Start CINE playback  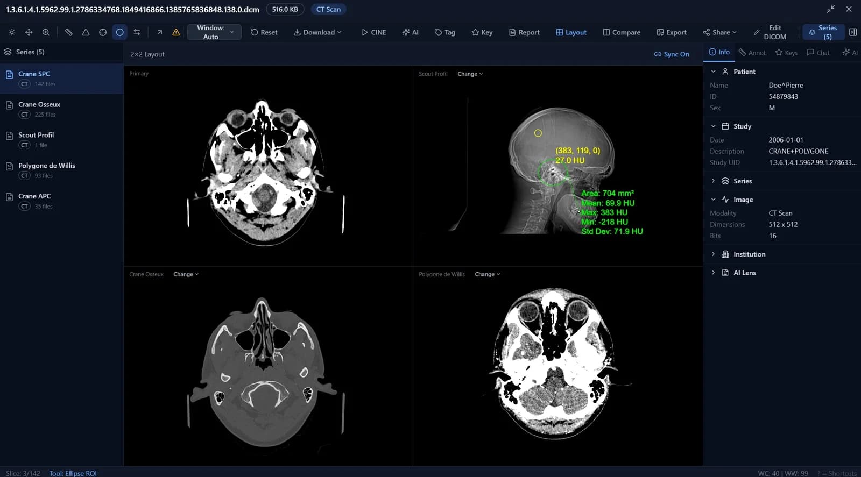point(373,32)
